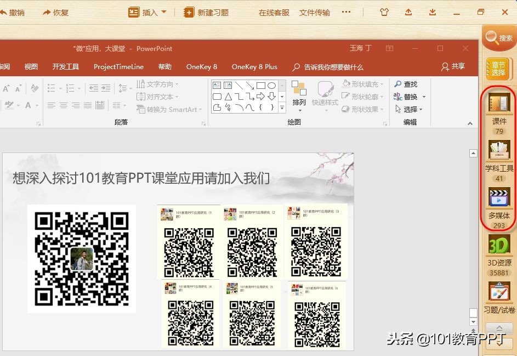Viewport: 517px width, 356px height.
Task: Open the 排列 arrange dropdown
Action: point(299,97)
